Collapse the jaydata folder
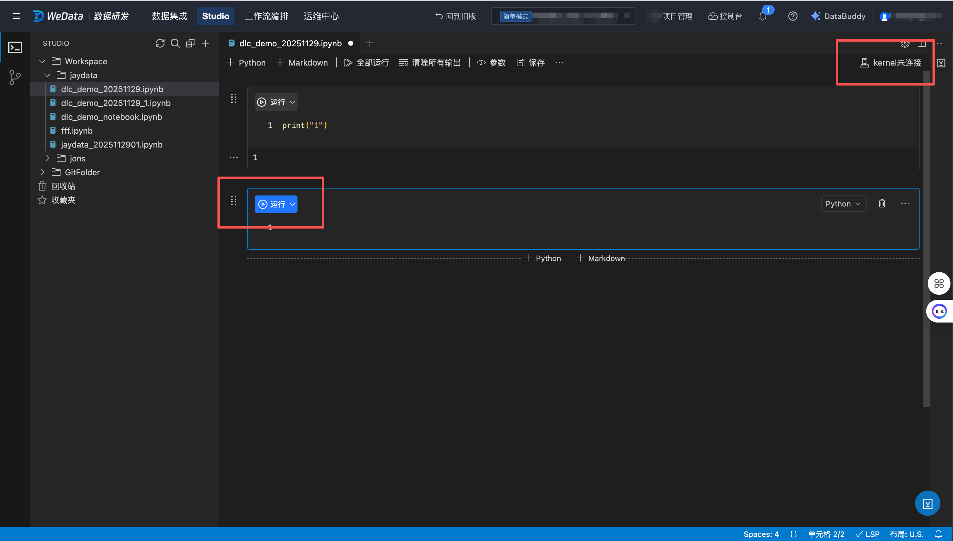953x541 pixels. tap(47, 75)
